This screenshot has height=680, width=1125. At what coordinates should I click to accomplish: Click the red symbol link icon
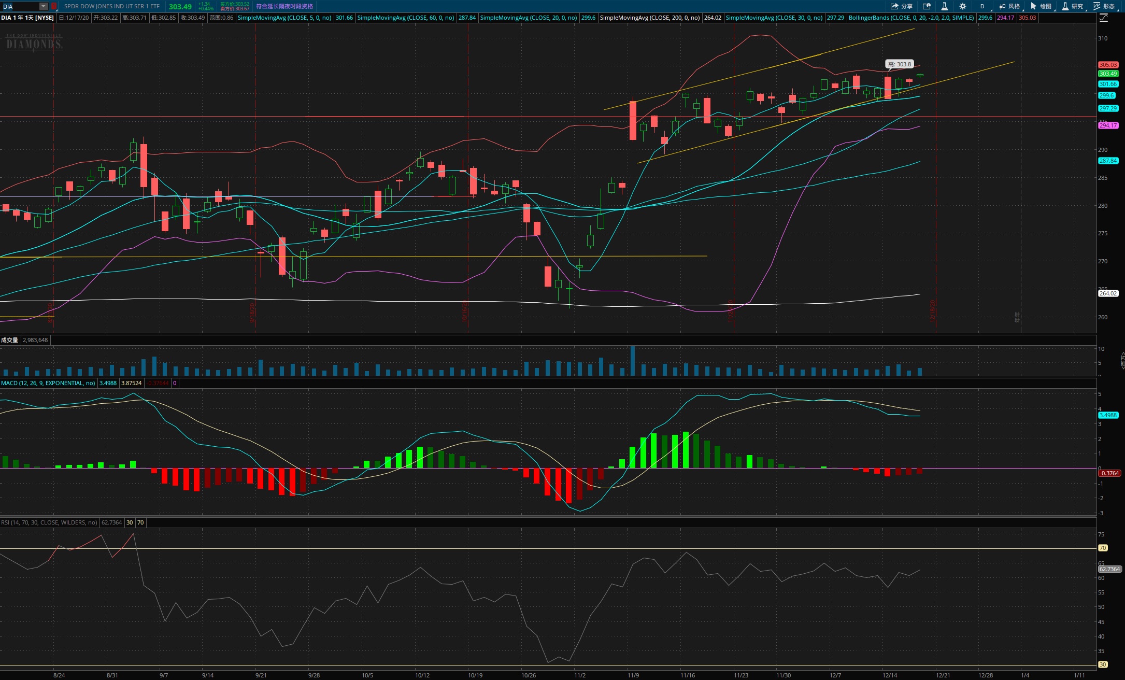click(x=54, y=6)
